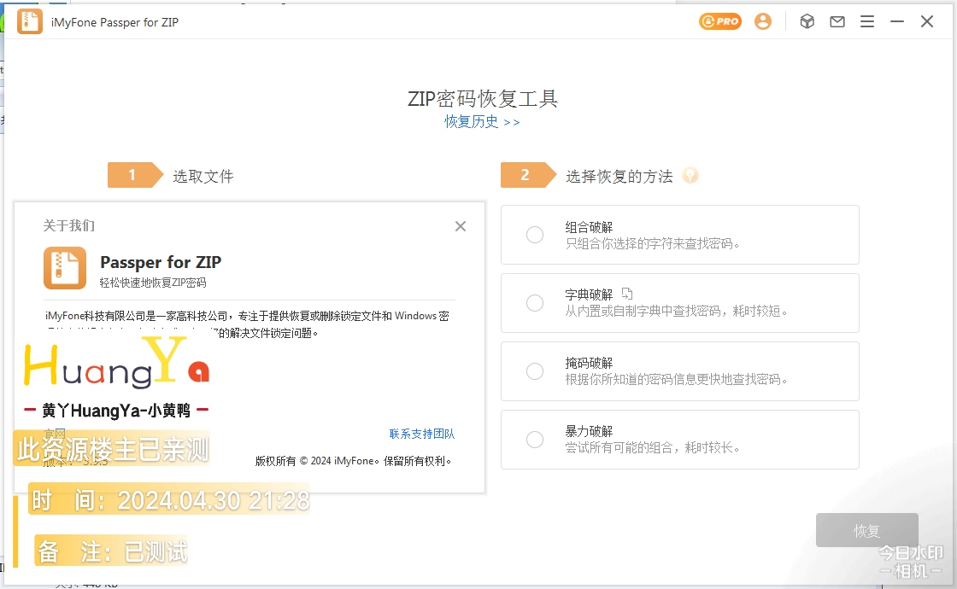Click the import dictionary icon beside 字典破解

click(x=627, y=294)
